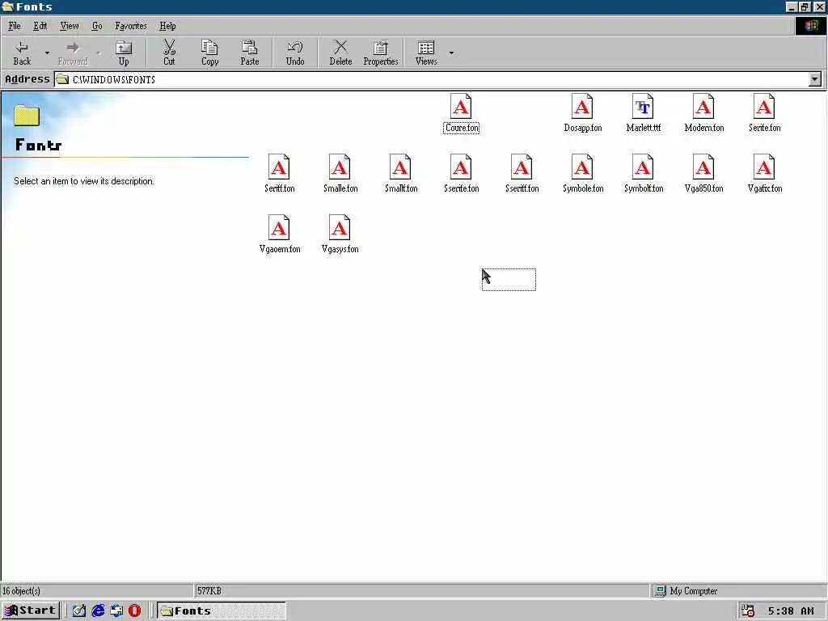This screenshot has height=621, width=828.
Task: Minimize the Fonts window
Action: (x=791, y=6)
